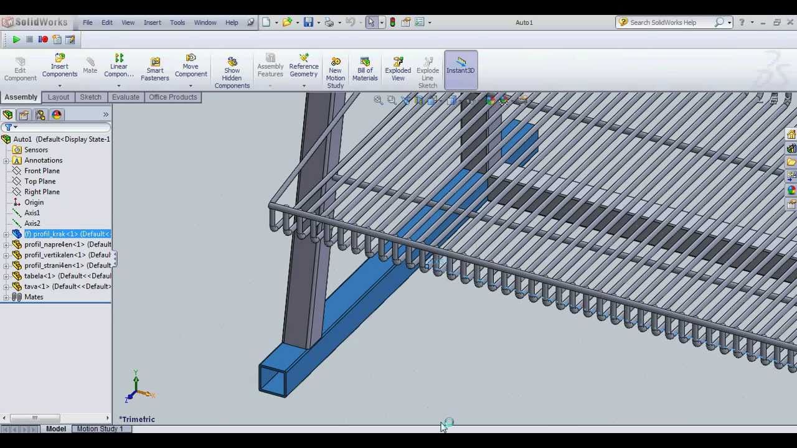Image resolution: width=797 pixels, height=448 pixels.
Task: Click Move Component tool
Action: (x=191, y=66)
